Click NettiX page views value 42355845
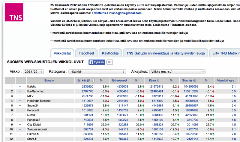This screenshot has width=240, height=142. (192, 115)
